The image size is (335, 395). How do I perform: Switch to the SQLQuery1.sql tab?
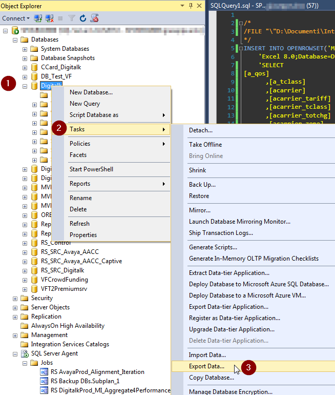pos(264,6)
